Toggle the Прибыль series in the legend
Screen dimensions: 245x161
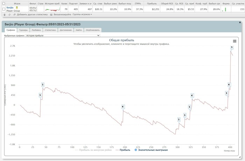(123, 150)
